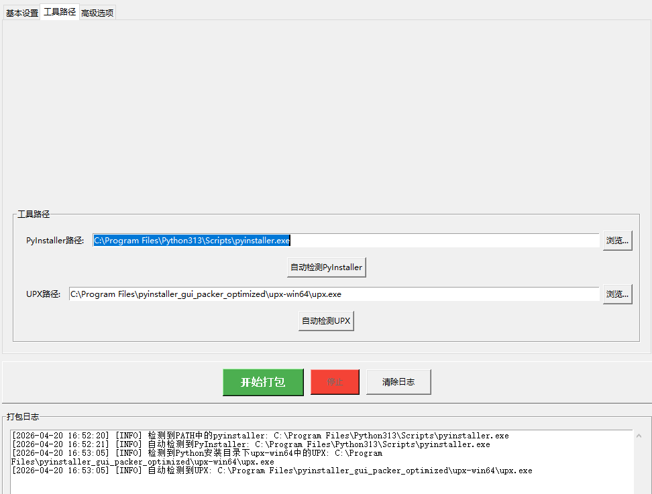Click the UPX路径 label

point(44,294)
